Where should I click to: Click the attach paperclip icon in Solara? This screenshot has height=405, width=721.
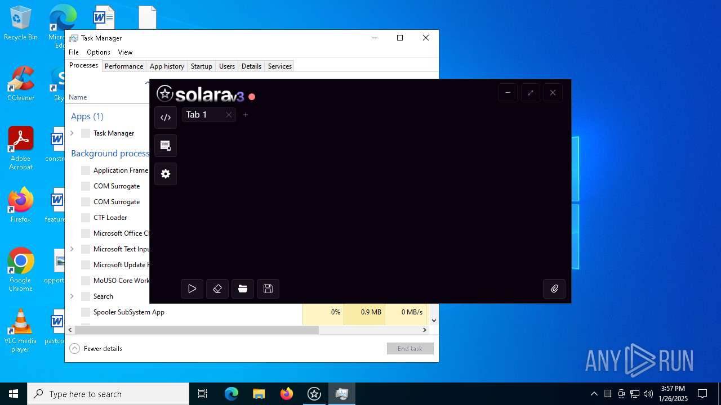554,289
